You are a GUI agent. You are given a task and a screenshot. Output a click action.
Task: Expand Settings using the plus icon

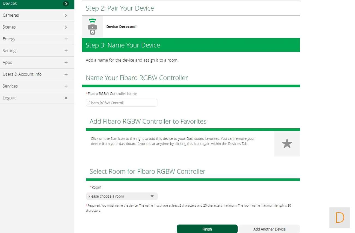(66, 51)
